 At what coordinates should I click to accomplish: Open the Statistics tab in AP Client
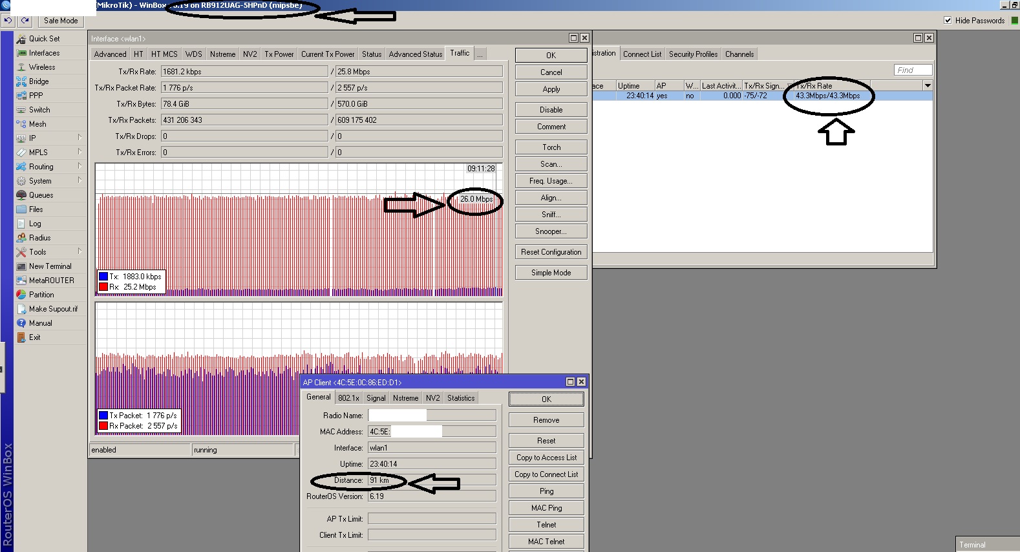pyautogui.click(x=461, y=398)
